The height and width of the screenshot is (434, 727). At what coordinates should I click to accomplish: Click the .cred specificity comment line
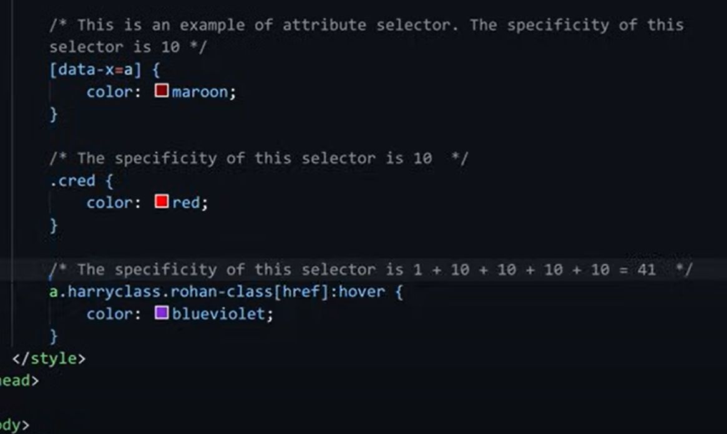(x=259, y=158)
